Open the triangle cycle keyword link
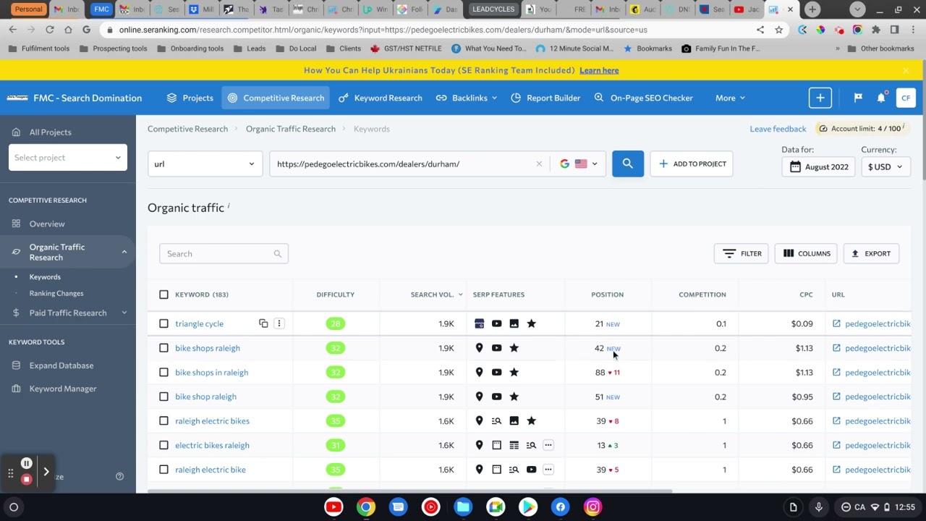This screenshot has height=521, width=926. click(x=199, y=323)
